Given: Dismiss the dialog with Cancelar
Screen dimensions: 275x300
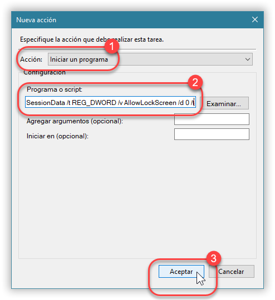Looking at the screenshot, I should 232,271.
